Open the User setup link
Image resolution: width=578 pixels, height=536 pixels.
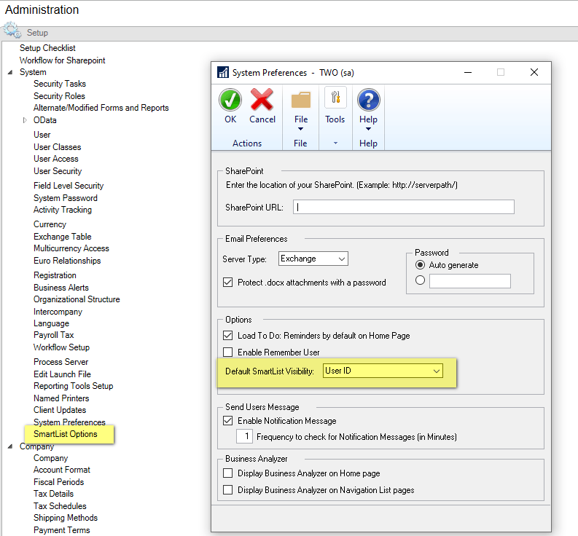click(42, 135)
